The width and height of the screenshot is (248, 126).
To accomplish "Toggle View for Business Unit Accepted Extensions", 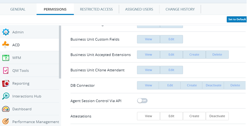I will (x=148, y=55).
